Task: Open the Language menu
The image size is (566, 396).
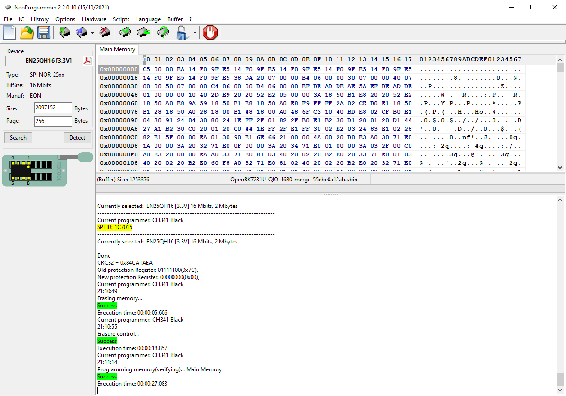Action: click(148, 19)
